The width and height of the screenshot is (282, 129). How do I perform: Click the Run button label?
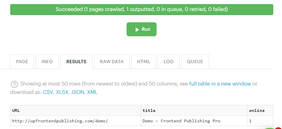tap(146, 29)
